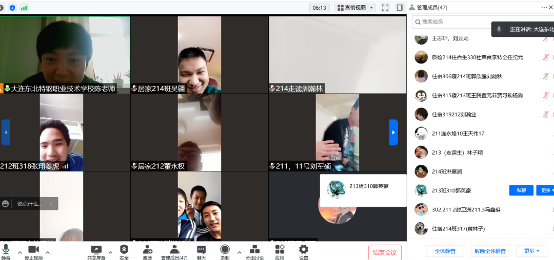Click the 邀请 invite icon

point(147,250)
